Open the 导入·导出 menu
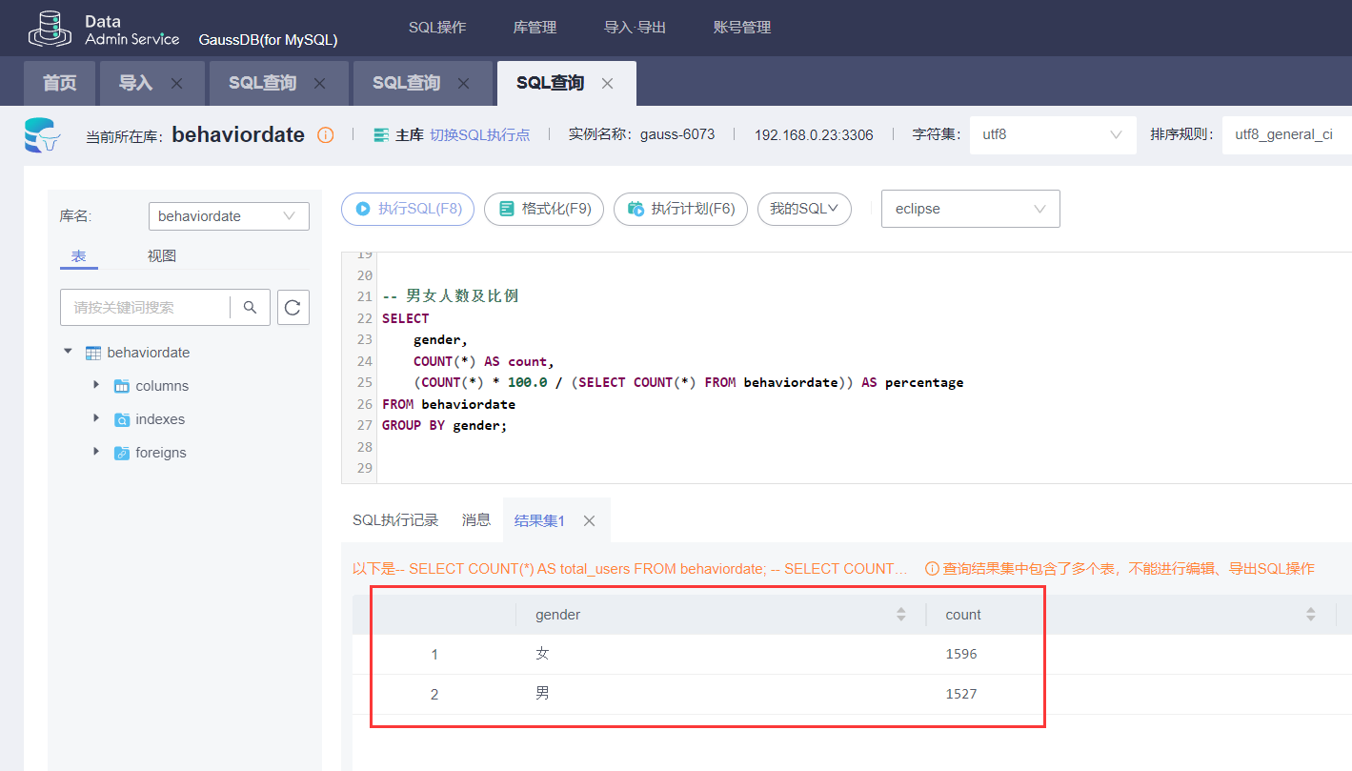This screenshot has height=771, width=1352. point(635,28)
